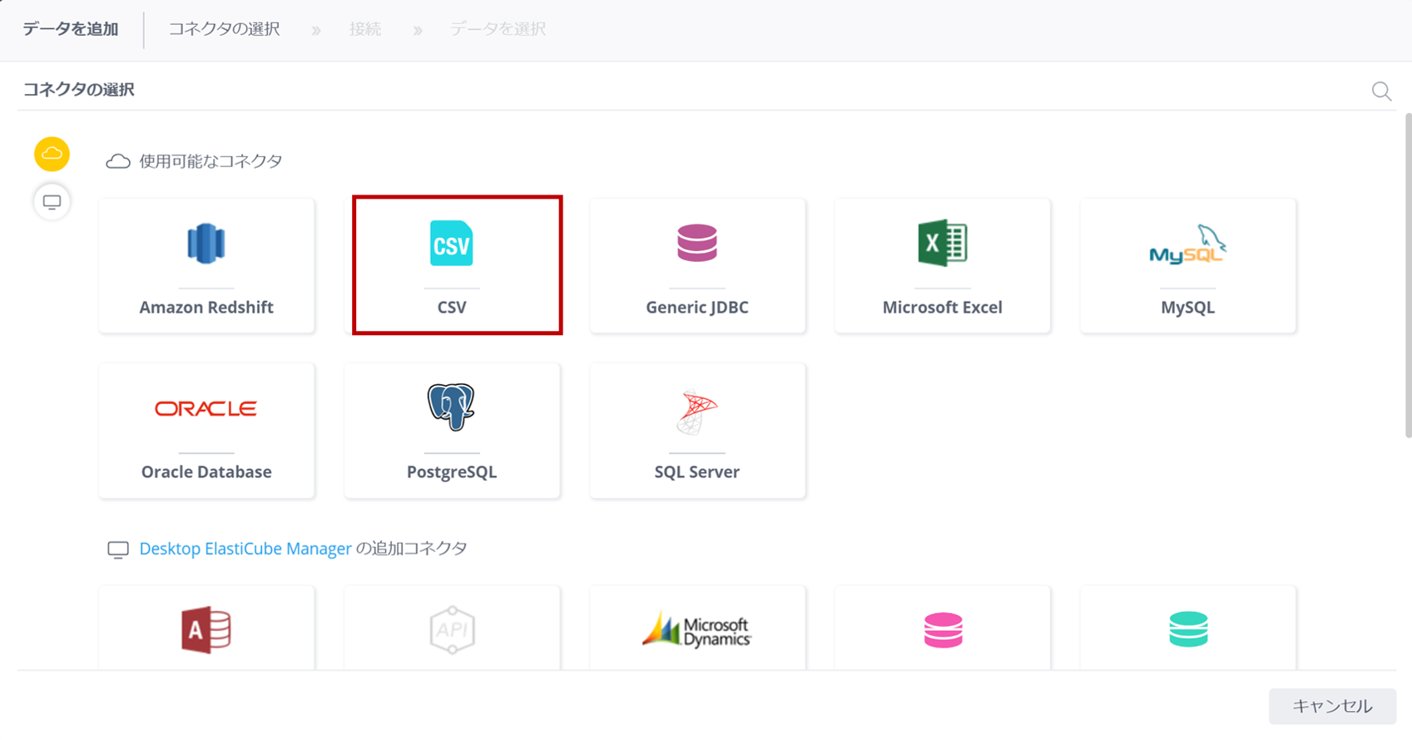Select the PostgreSQL elephant icon

451,407
